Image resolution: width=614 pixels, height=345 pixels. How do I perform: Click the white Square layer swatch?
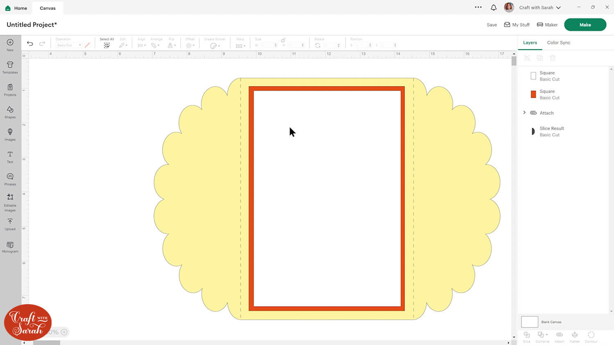click(x=533, y=76)
